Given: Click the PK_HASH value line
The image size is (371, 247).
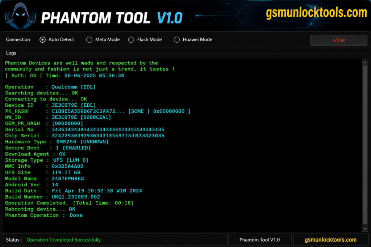Looking at the screenshot, I should pyautogui.click(x=98, y=111).
